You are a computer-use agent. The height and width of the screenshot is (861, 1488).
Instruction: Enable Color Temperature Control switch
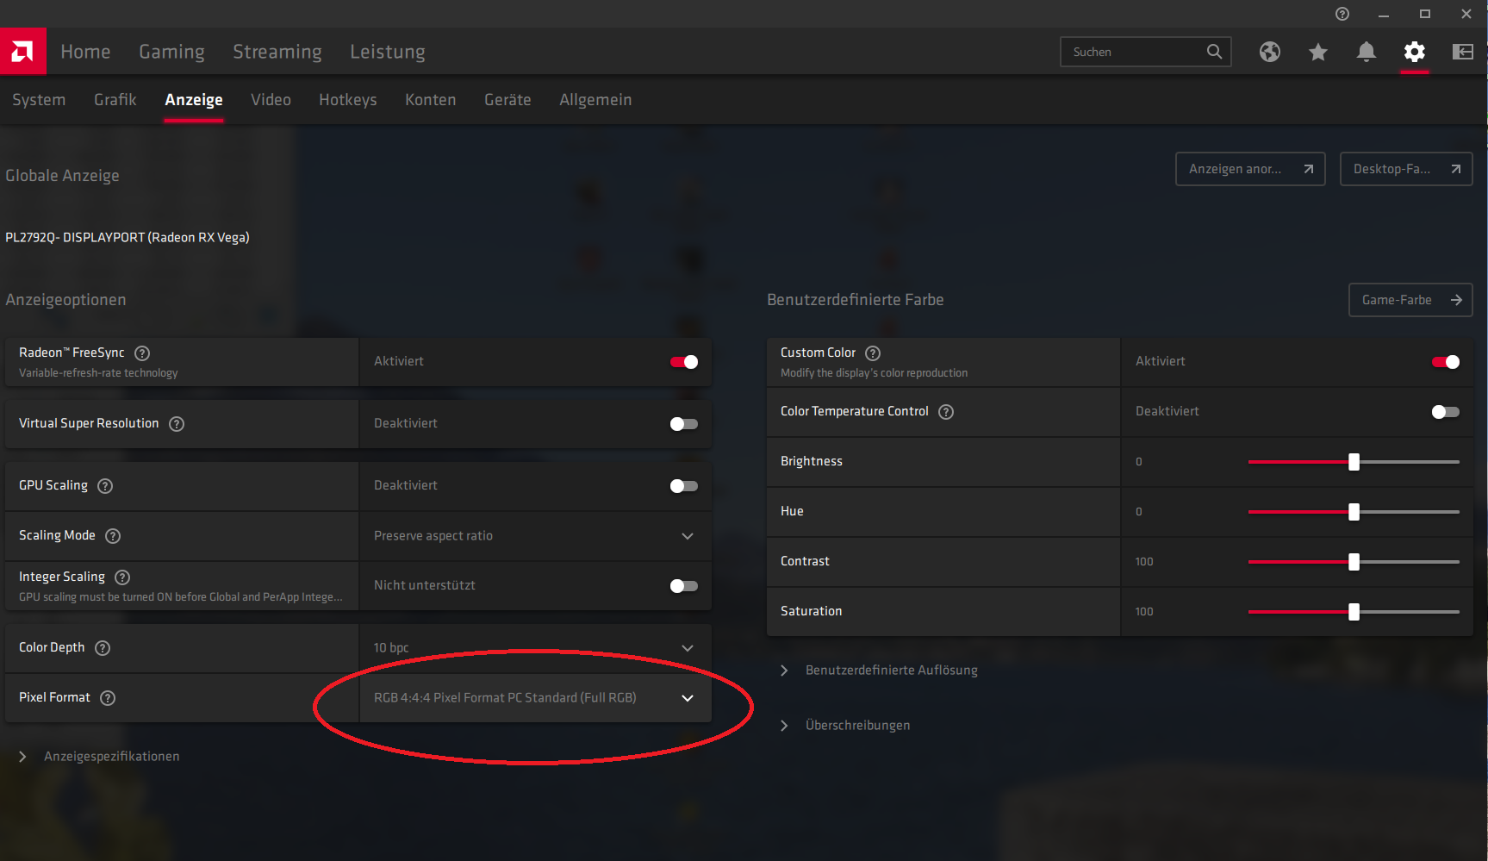coord(1446,412)
